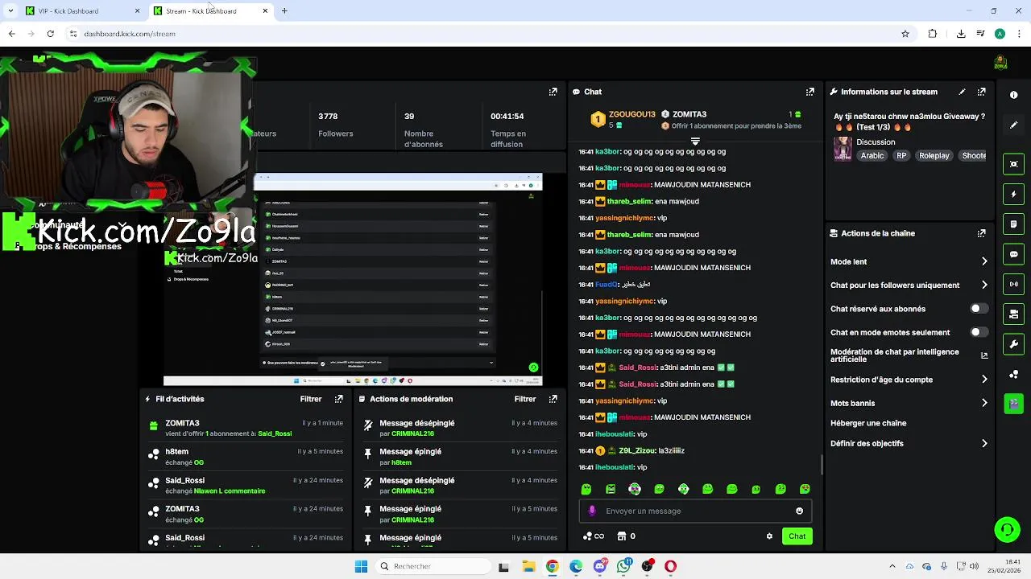Image resolution: width=1031 pixels, height=579 pixels.
Task: Click the purple microphone icon in message box
Action: [592, 511]
